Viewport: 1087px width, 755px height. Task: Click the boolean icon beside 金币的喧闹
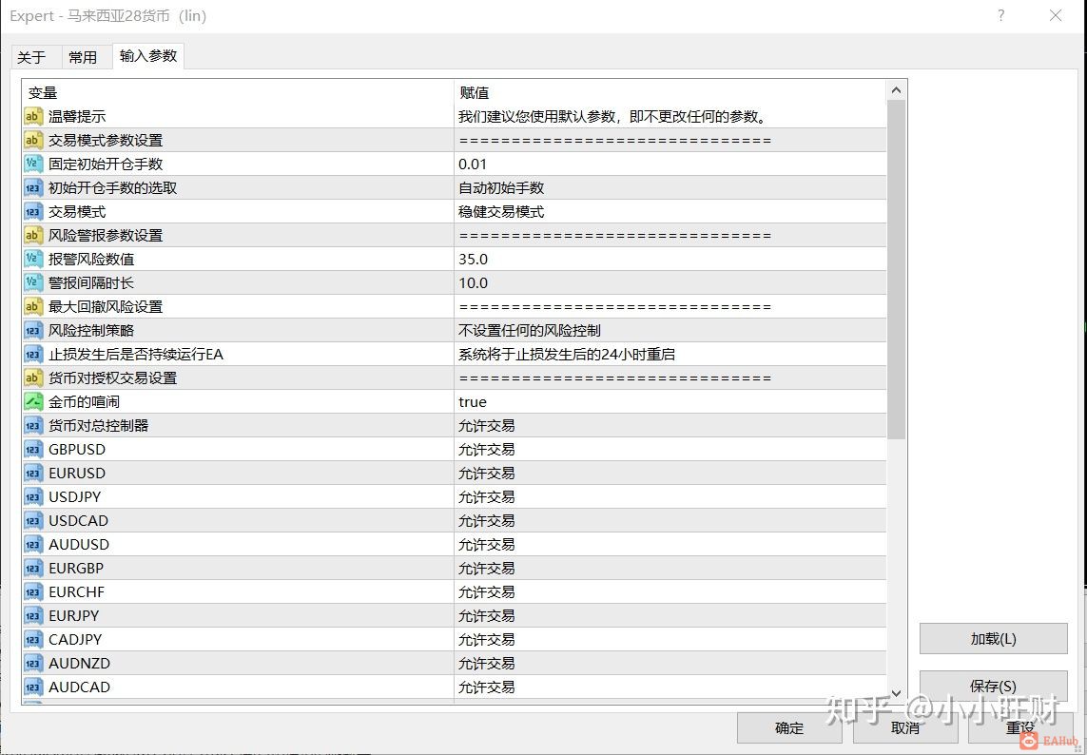(33, 401)
